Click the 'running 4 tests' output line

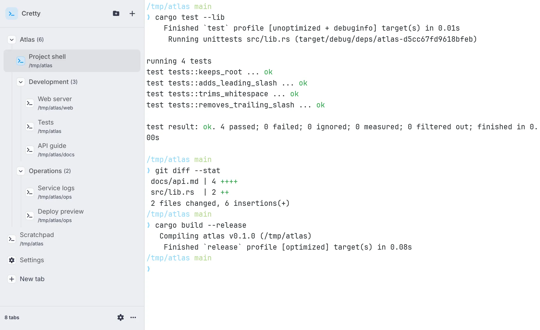click(x=179, y=61)
